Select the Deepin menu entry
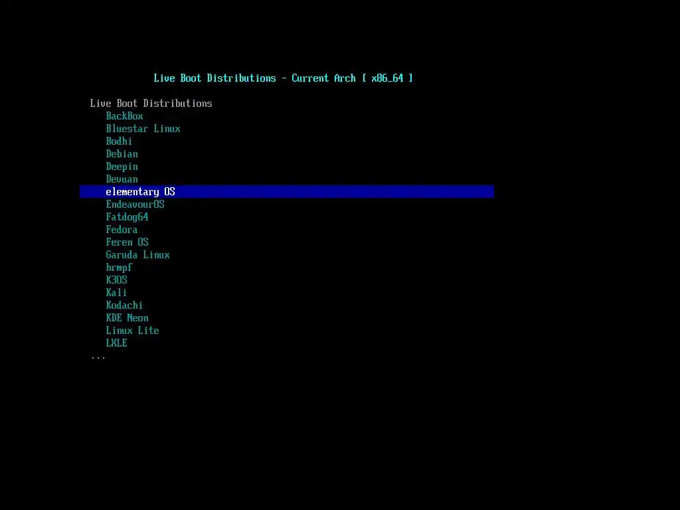This screenshot has height=510, width=680. click(x=122, y=167)
